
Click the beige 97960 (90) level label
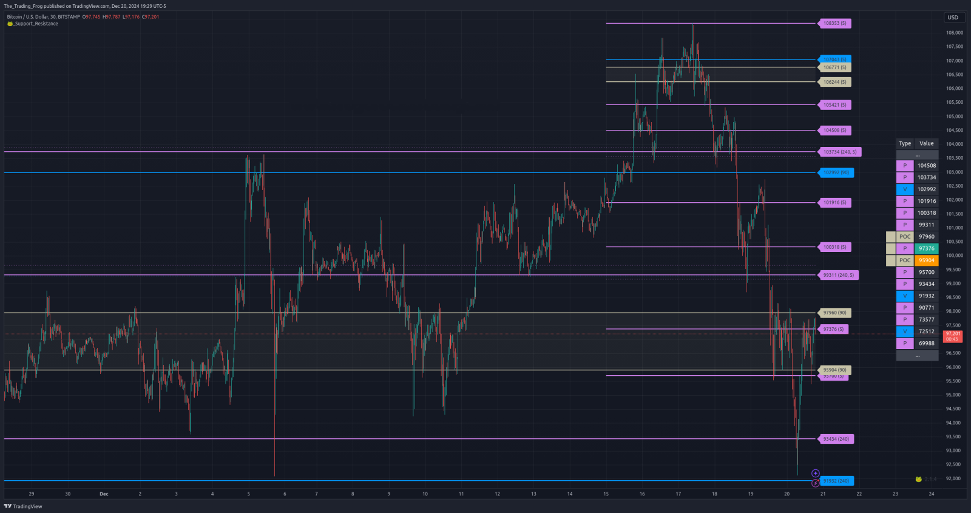834,313
